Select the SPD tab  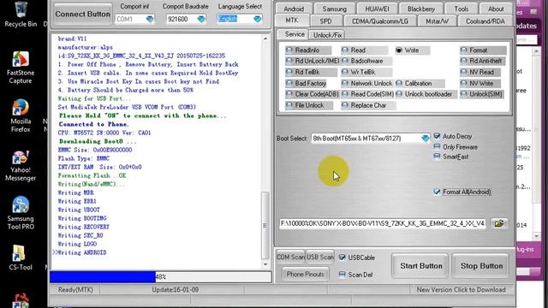click(x=325, y=21)
